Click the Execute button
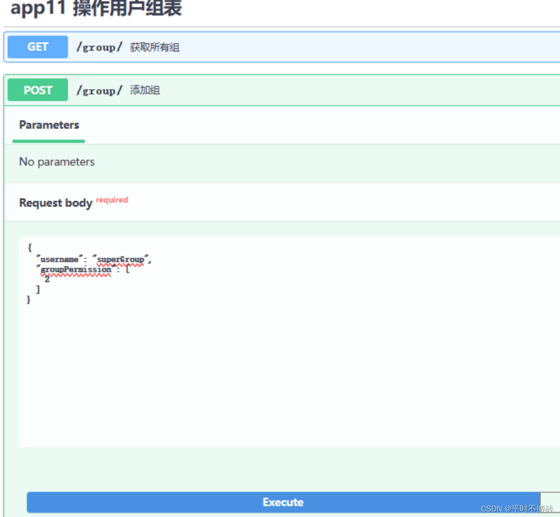 pos(283,502)
